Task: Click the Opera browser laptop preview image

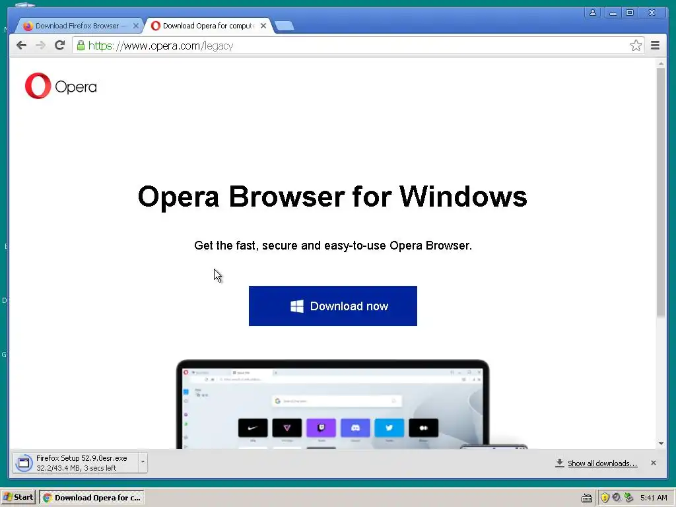Action: pos(333,405)
